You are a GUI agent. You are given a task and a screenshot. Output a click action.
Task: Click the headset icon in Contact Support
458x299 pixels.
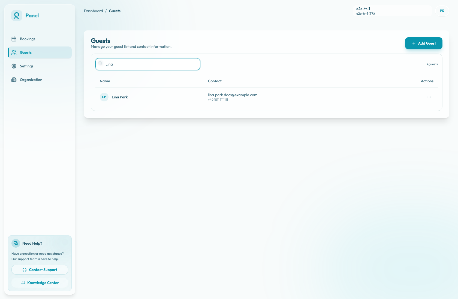tap(25, 270)
